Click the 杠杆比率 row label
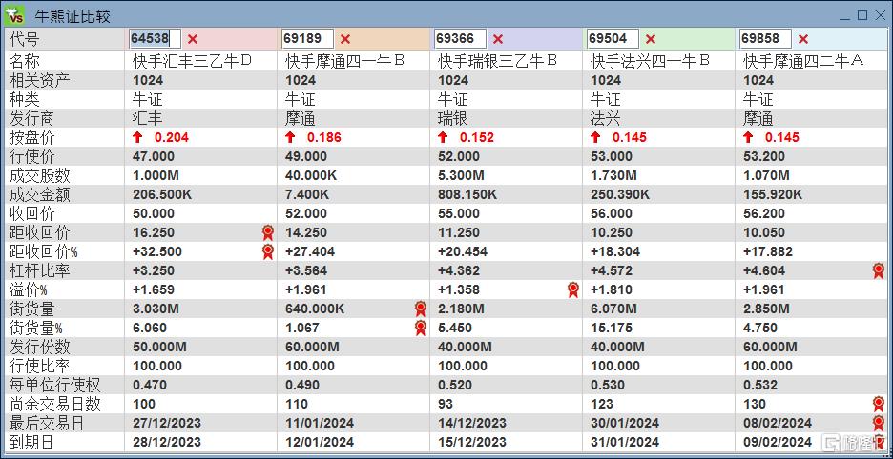The image size is (893, 459). 40,270
